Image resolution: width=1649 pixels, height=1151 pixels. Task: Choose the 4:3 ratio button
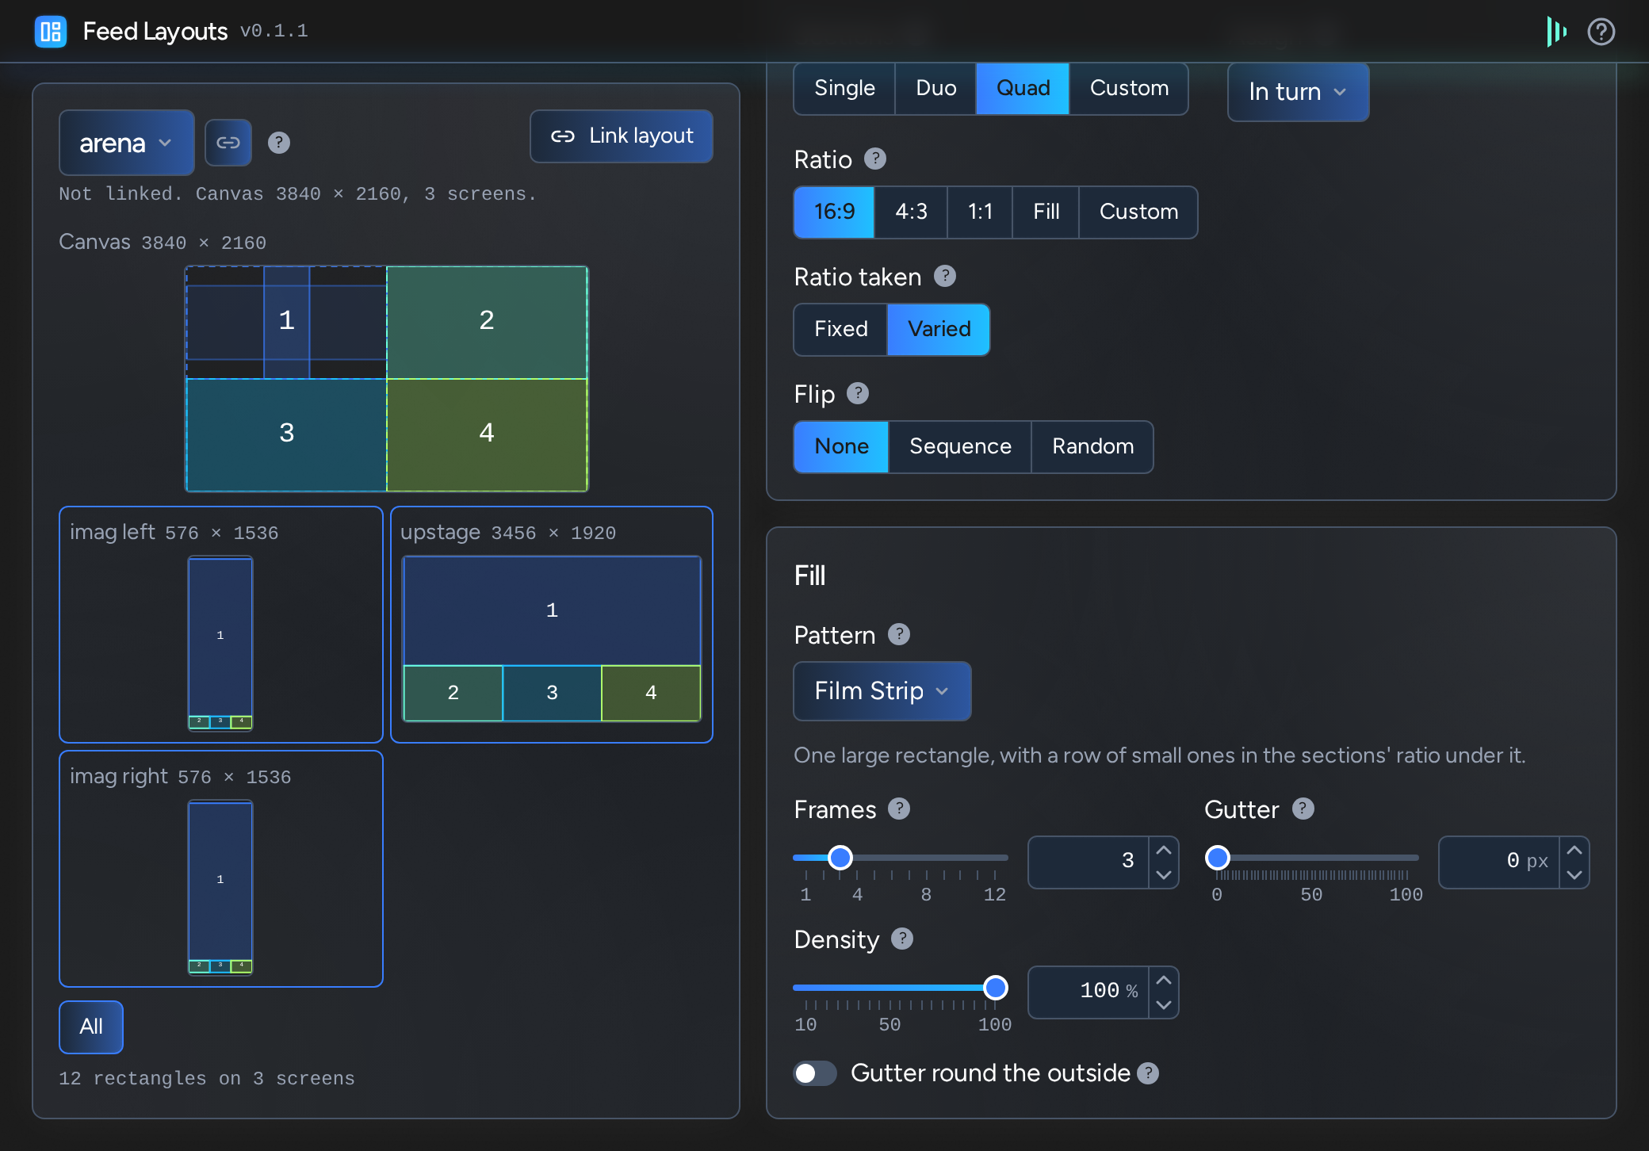coord(911,212)
